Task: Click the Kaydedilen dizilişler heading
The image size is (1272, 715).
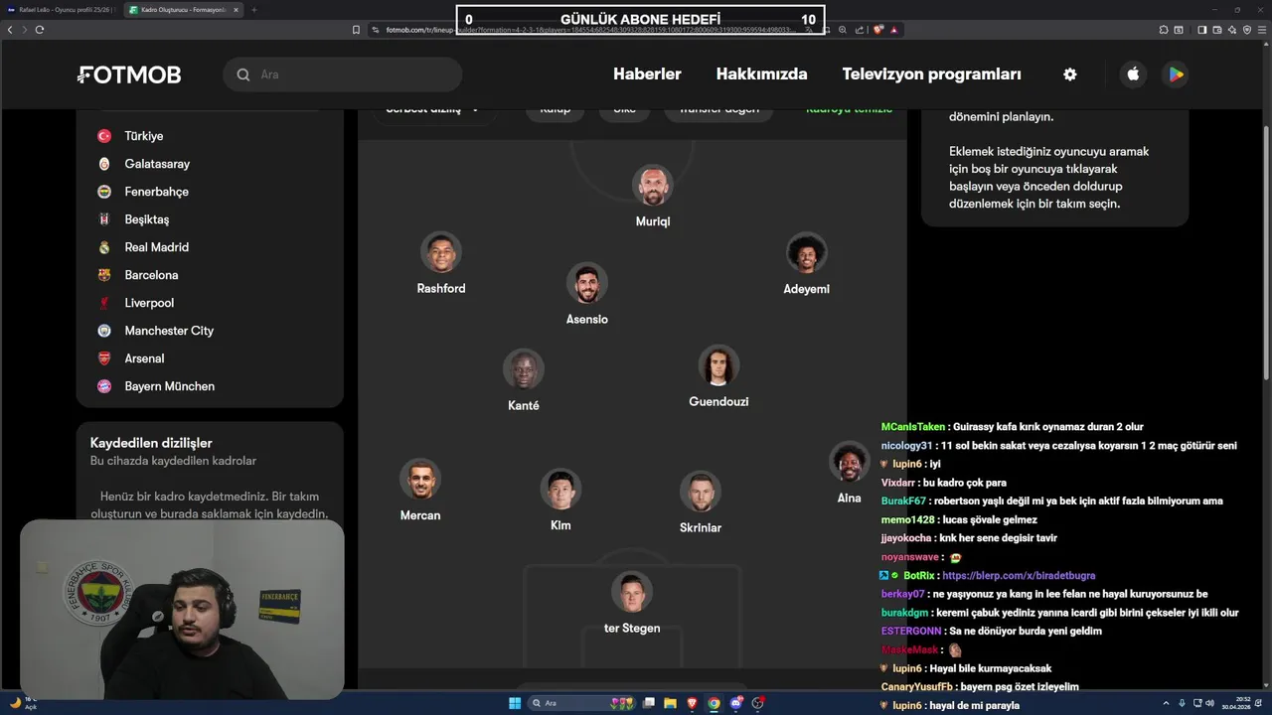Action: pyautogui.click(x=151, y=443)
